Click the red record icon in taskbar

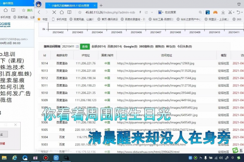coord(46,157)
